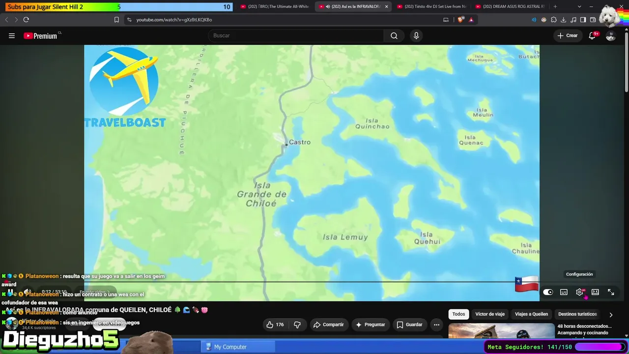Open more actions three-dot menu

[x=436, y=324]
